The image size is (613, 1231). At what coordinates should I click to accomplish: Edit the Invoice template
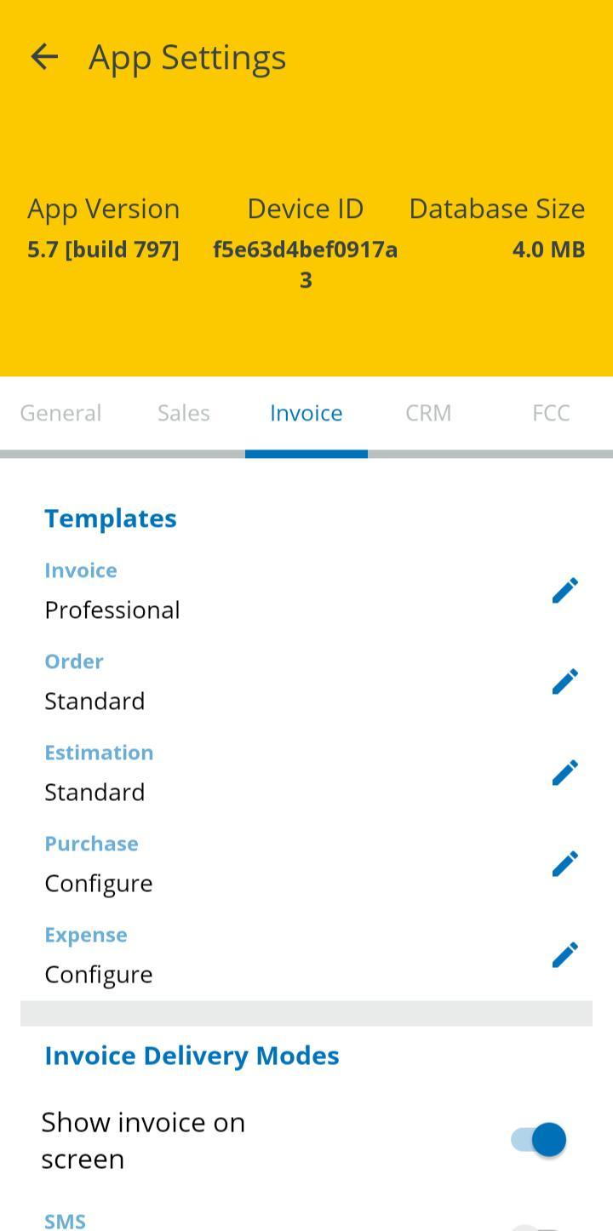coord(564,591)
